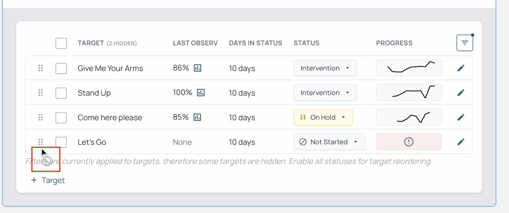The image size is (509, 213).
Task: Open chart icon beside 85% observation
Action: (x=197, y=117)
